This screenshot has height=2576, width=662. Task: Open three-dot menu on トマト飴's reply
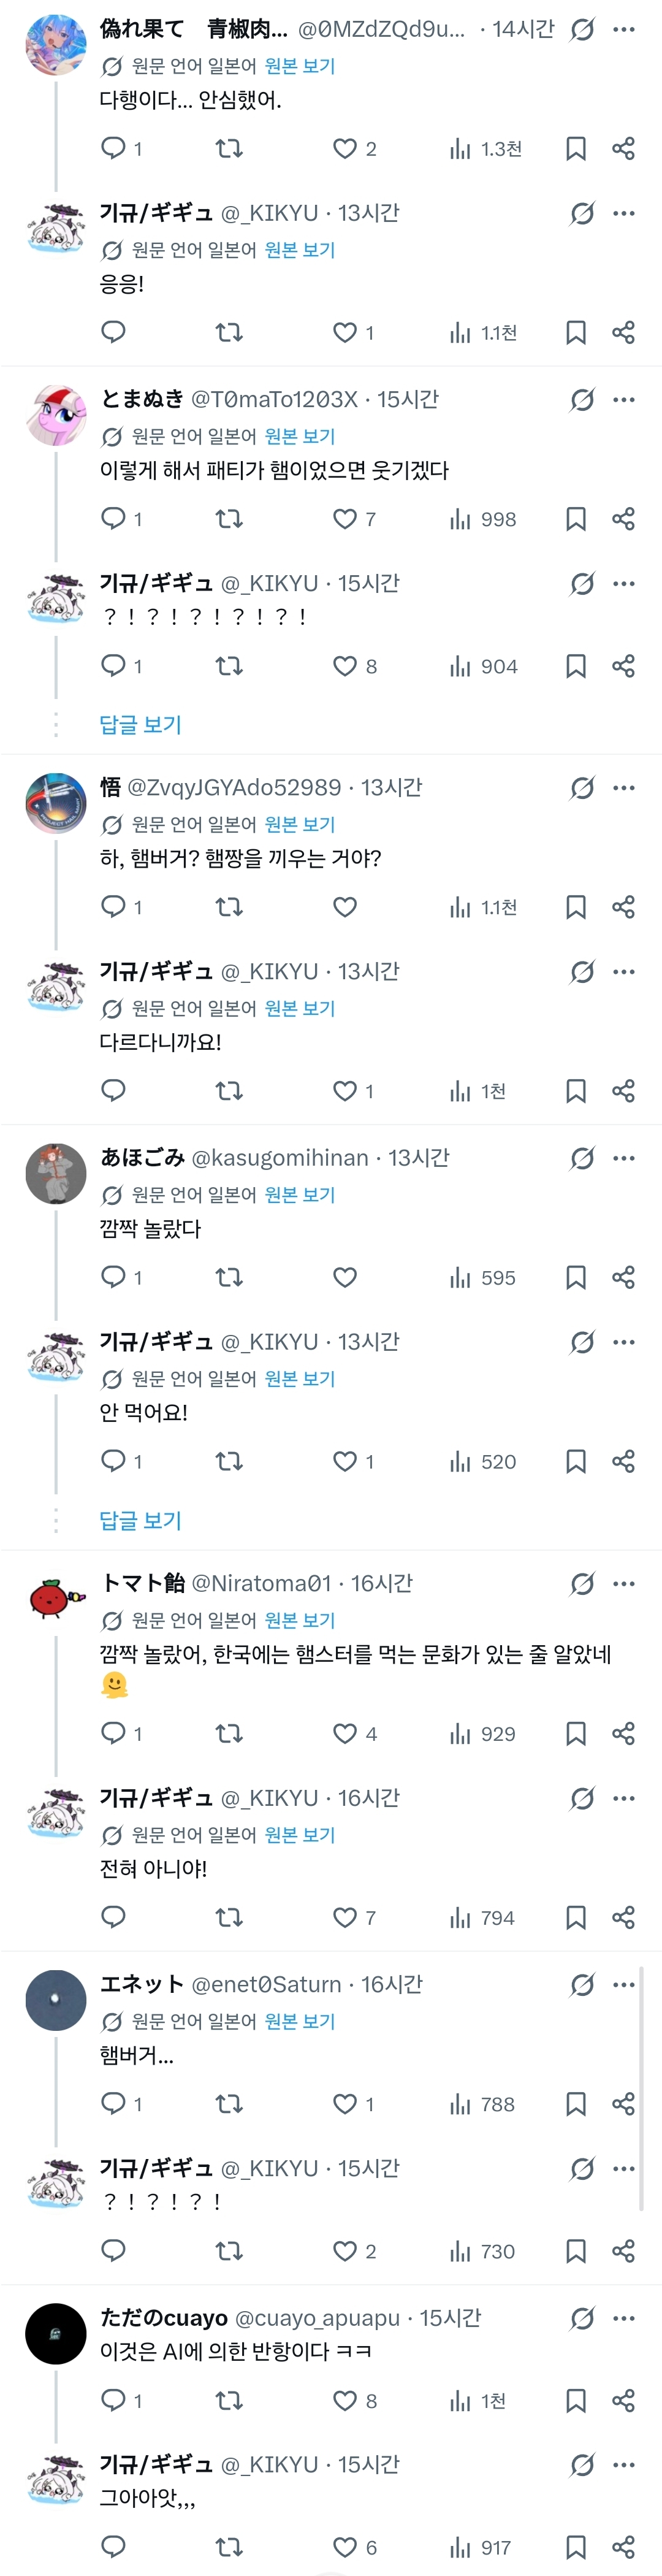click(x=624, y=1583)
